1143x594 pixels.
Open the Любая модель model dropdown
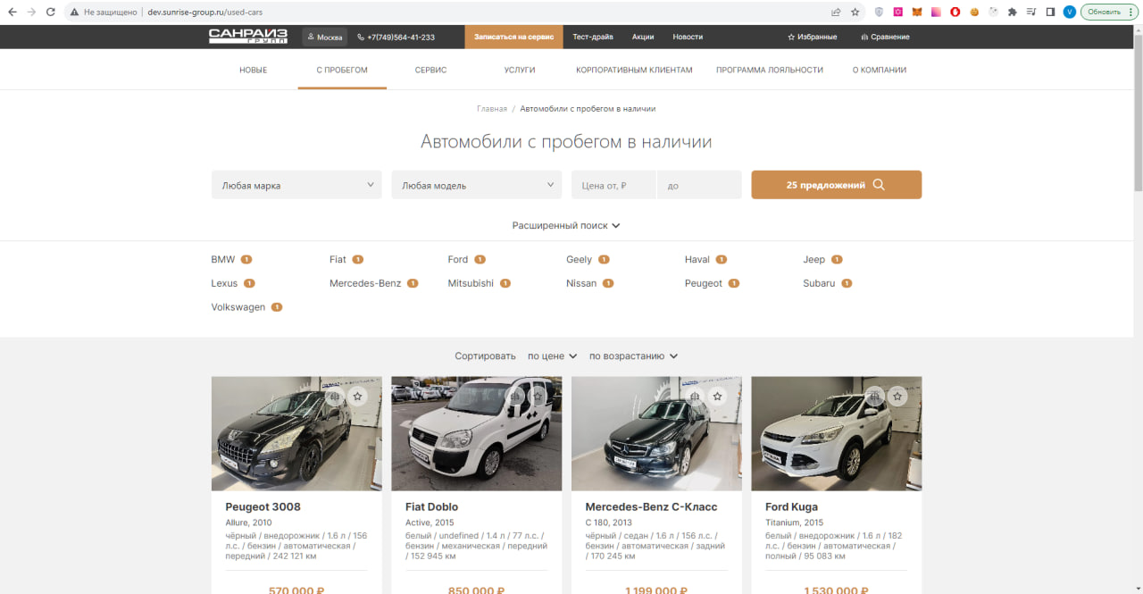(477, 185)
